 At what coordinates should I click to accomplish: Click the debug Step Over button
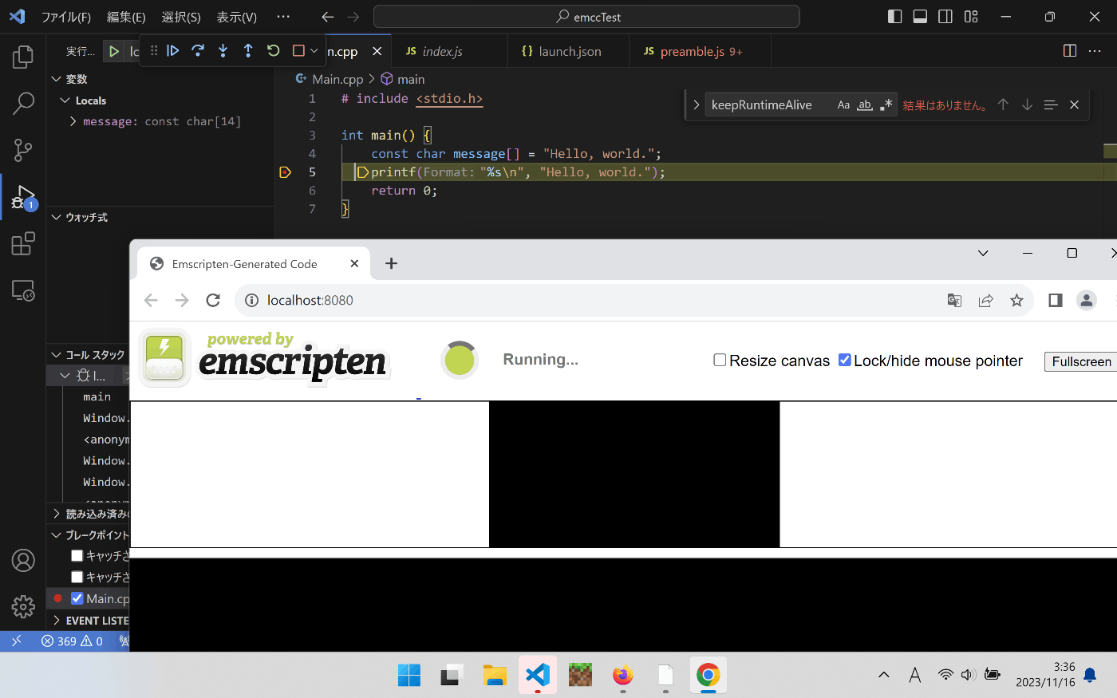[x=198, y=50]
